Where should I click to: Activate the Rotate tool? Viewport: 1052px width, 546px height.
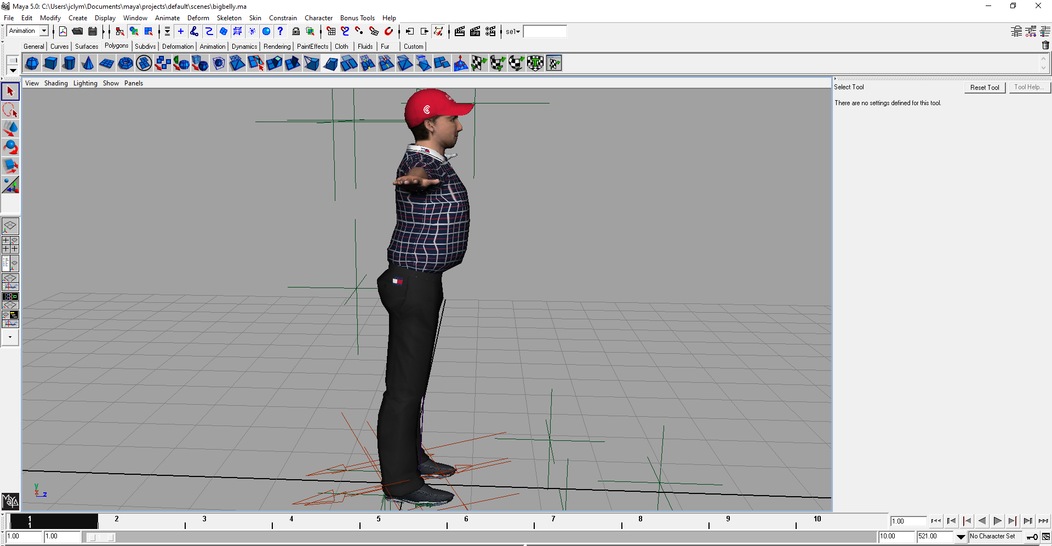tap(10, 147)
